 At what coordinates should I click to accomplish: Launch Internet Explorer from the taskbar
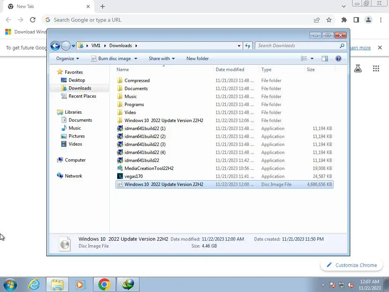pos(34,284)
